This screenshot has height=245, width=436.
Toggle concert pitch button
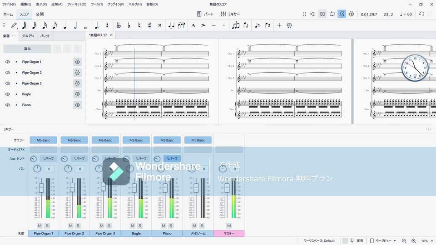(357, 241)
